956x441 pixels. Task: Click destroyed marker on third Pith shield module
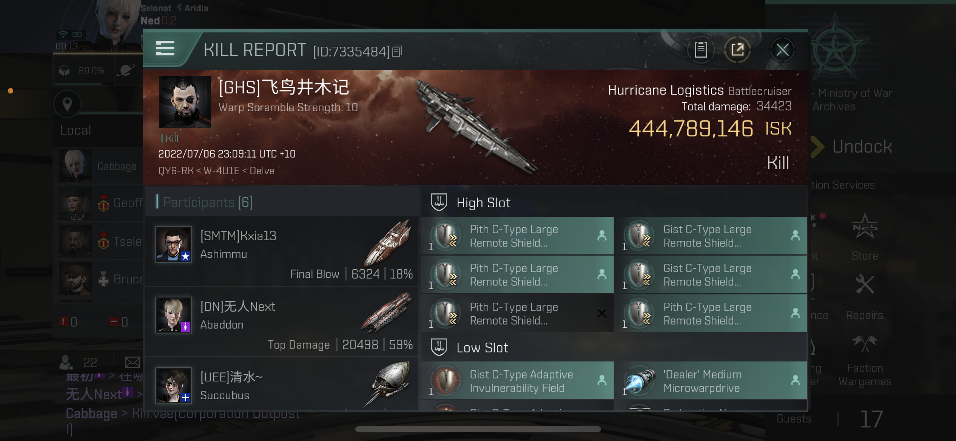pos(602,313)
